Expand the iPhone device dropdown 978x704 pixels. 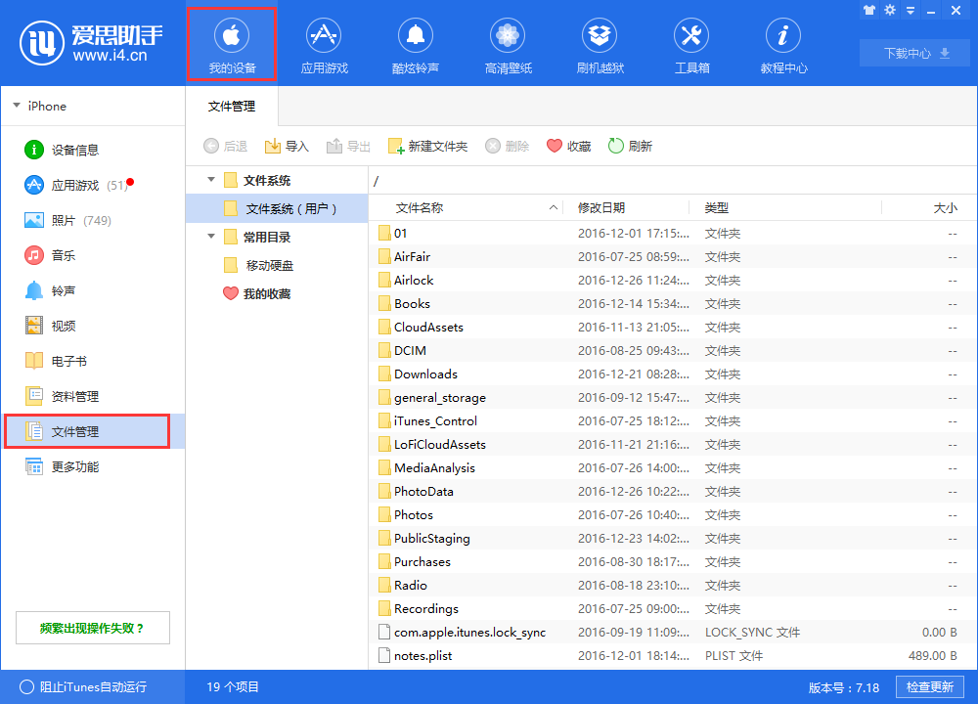[17, 106]
